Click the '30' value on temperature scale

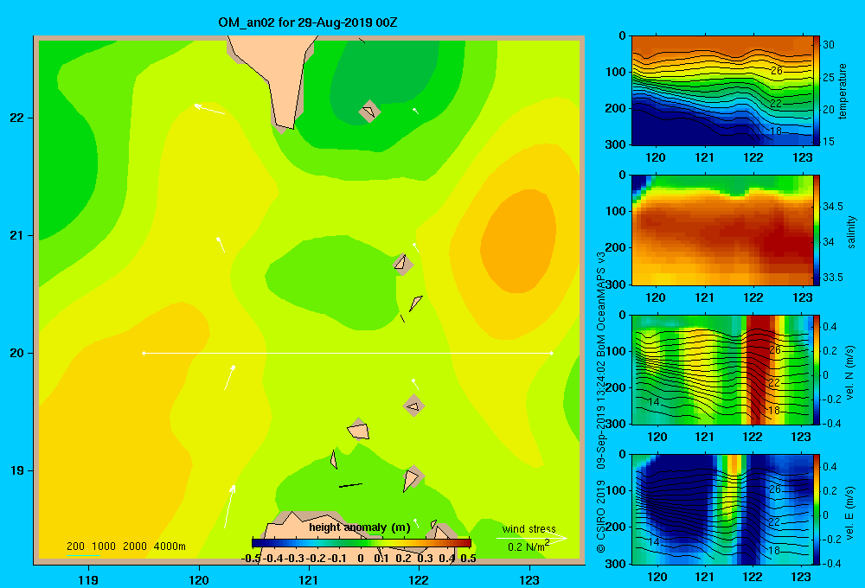(829, 45)
